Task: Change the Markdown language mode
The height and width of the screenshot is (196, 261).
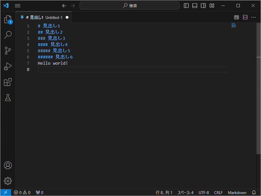Action: tap(237, 192)
